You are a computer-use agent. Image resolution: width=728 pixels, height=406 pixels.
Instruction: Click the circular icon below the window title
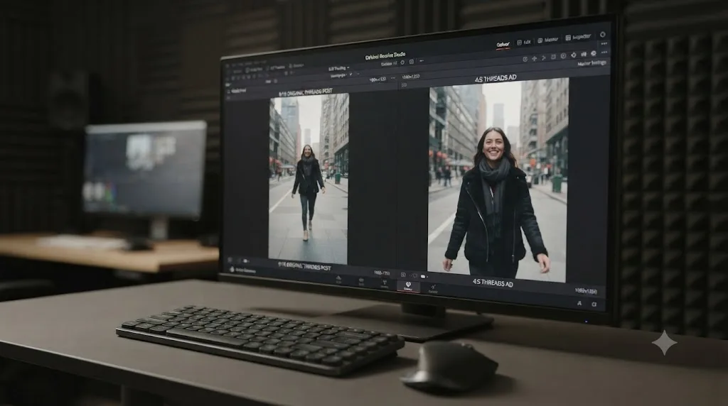[x=402, y=62]
